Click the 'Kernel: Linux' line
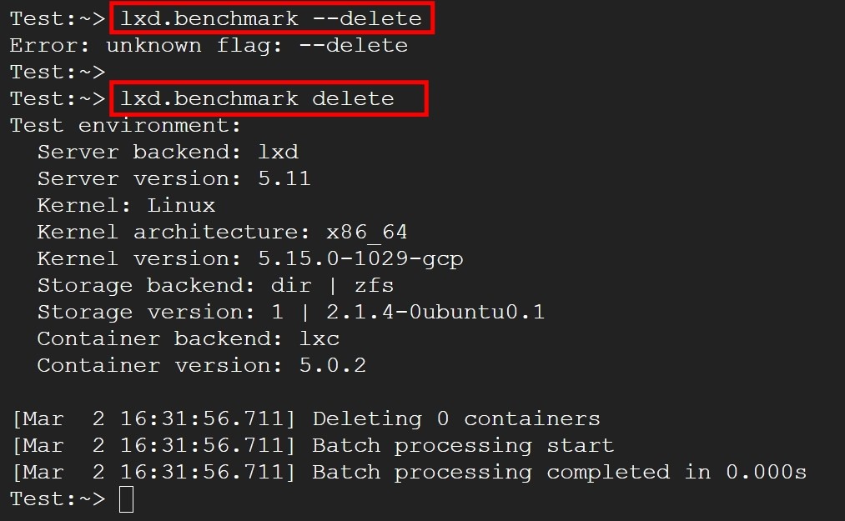The height and width of the screenshot is (521, 845). point(126,205)
